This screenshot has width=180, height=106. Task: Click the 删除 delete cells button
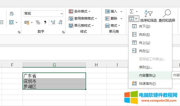111,19
